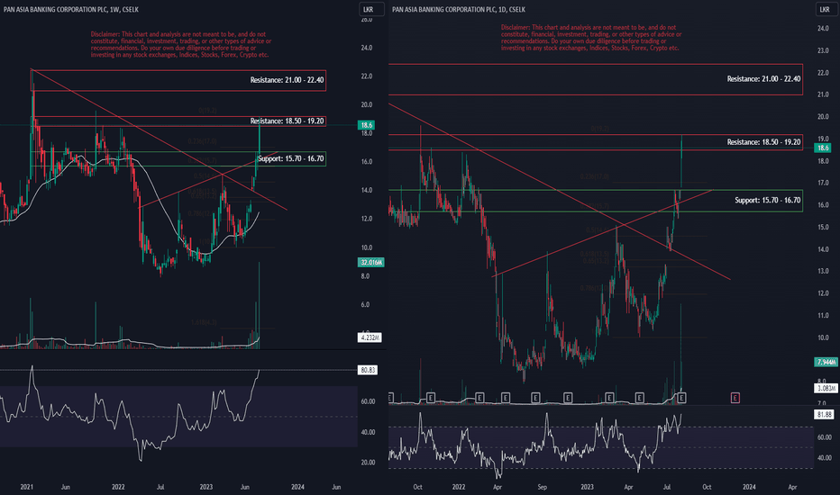The height and width of the screenshot is (495, 840).
Task: Click the 2022 label on daily time axis
Action: tap(458, 487)
